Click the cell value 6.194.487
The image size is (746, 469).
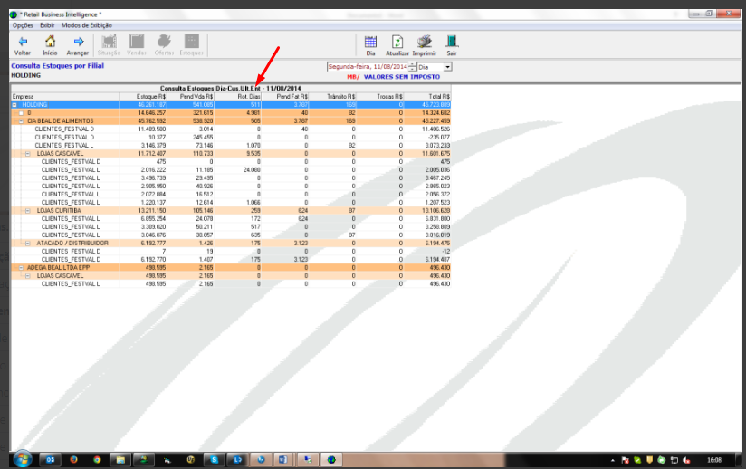tap(437, 259)
